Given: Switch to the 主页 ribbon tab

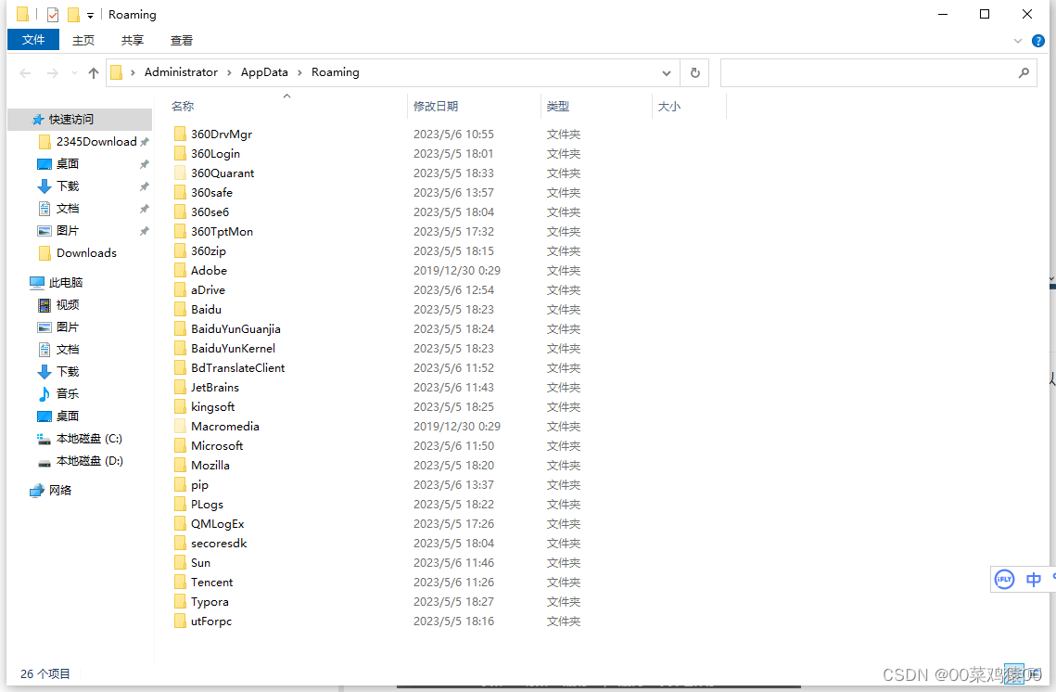Looking at the screenshot, I should tap(83, 41).
